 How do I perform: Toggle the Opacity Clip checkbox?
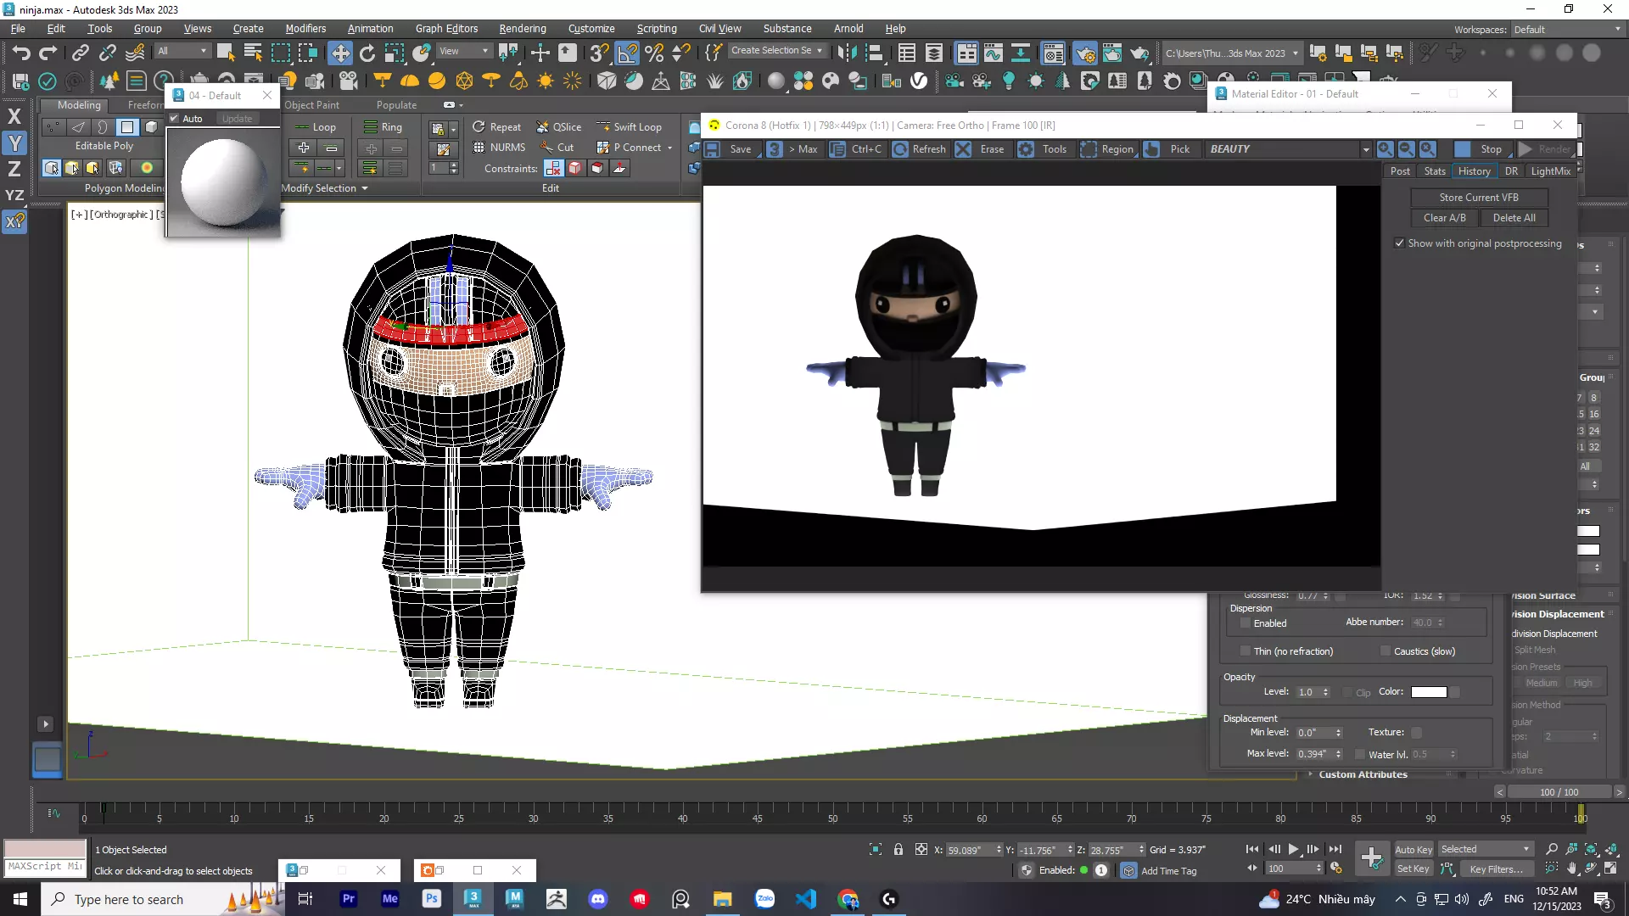tap(1347, 692)
